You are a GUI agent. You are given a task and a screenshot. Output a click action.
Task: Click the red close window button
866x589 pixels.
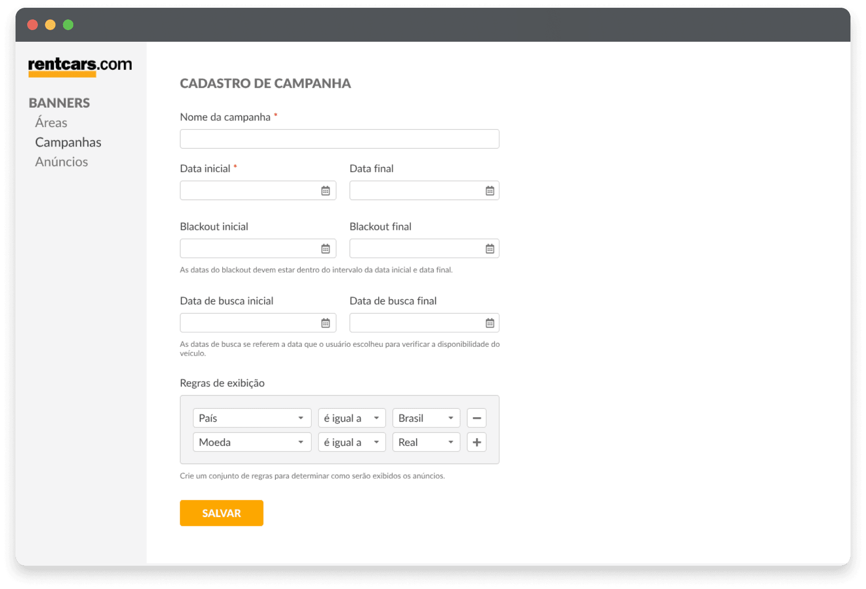(33, 25)
